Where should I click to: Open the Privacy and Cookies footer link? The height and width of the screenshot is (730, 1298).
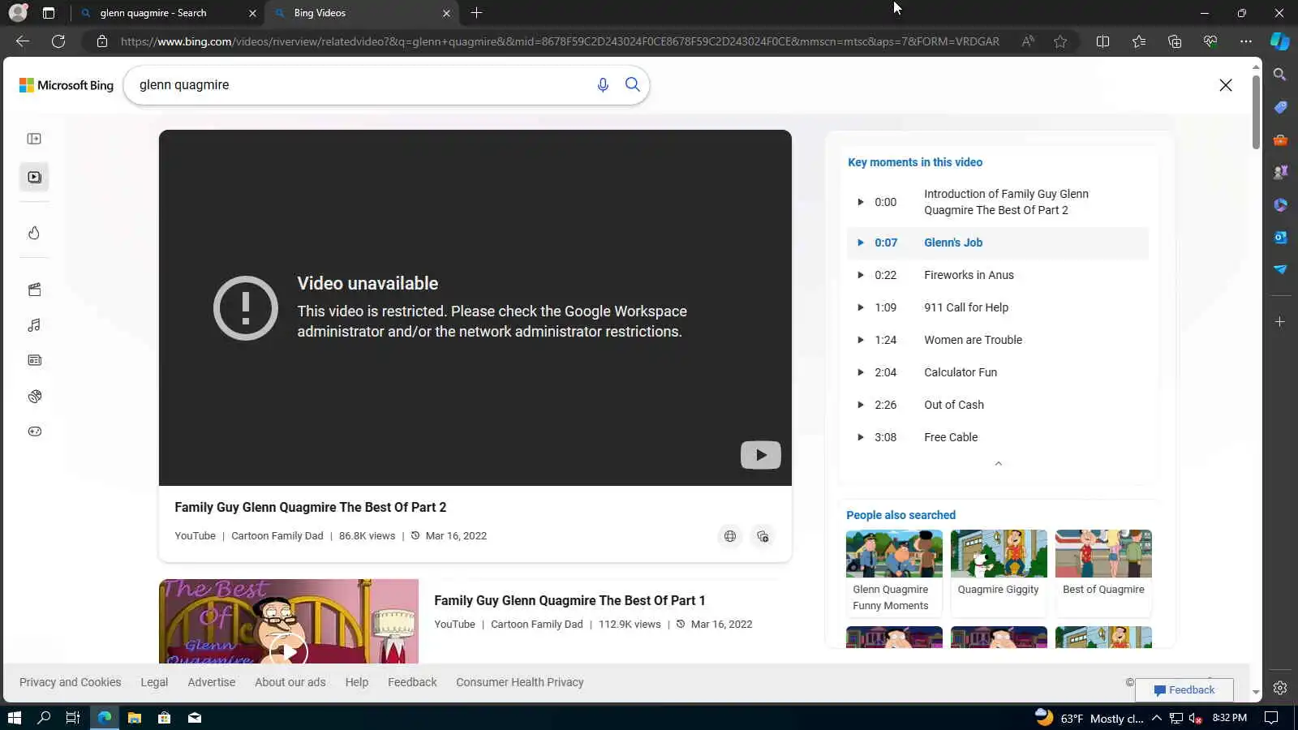[71, 682]
